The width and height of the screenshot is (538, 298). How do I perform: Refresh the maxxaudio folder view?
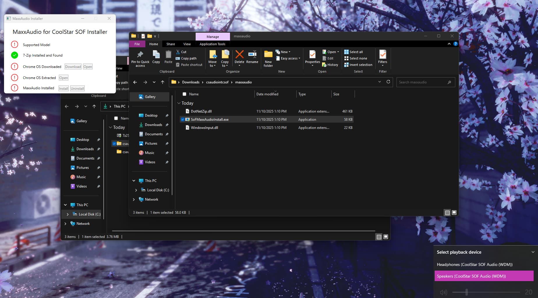pos(388,82)
